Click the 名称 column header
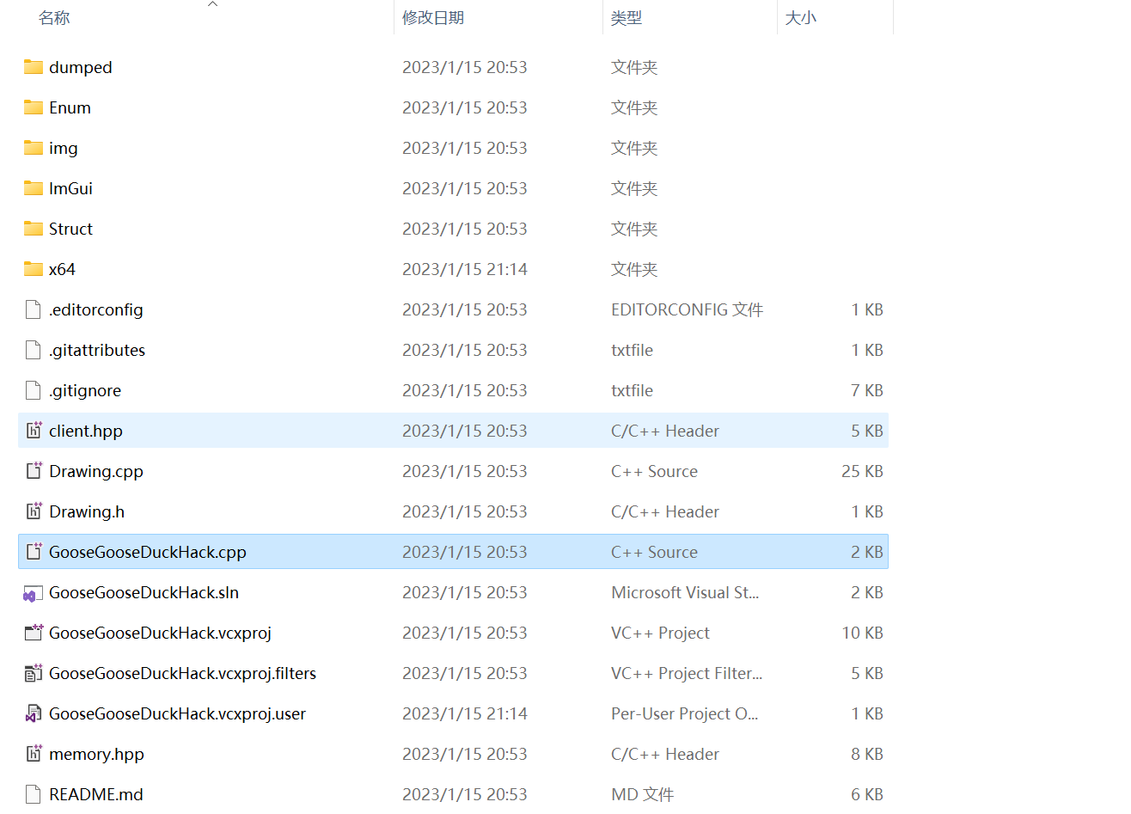The height and width of the screenshot is (814, 1131). click(54, 17)
